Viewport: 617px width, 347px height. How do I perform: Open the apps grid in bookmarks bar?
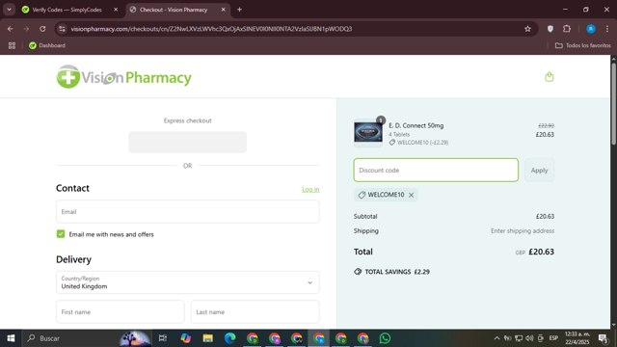click(12, 45)
